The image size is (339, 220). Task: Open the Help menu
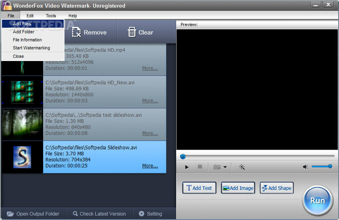73,16
